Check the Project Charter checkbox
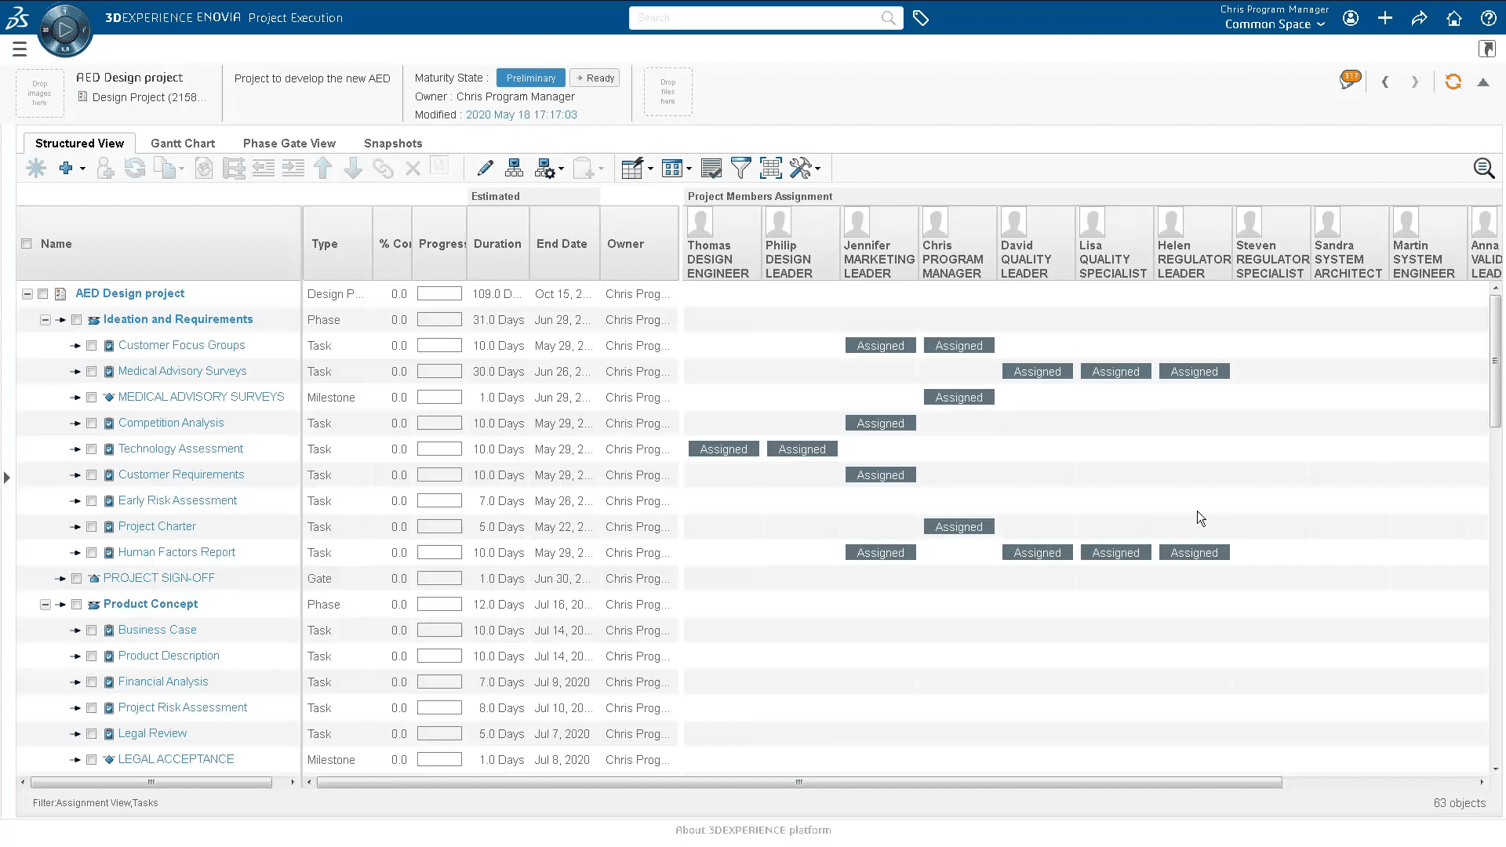The width and height of the screenshot is (1506, 847). (x=91, y=527)
